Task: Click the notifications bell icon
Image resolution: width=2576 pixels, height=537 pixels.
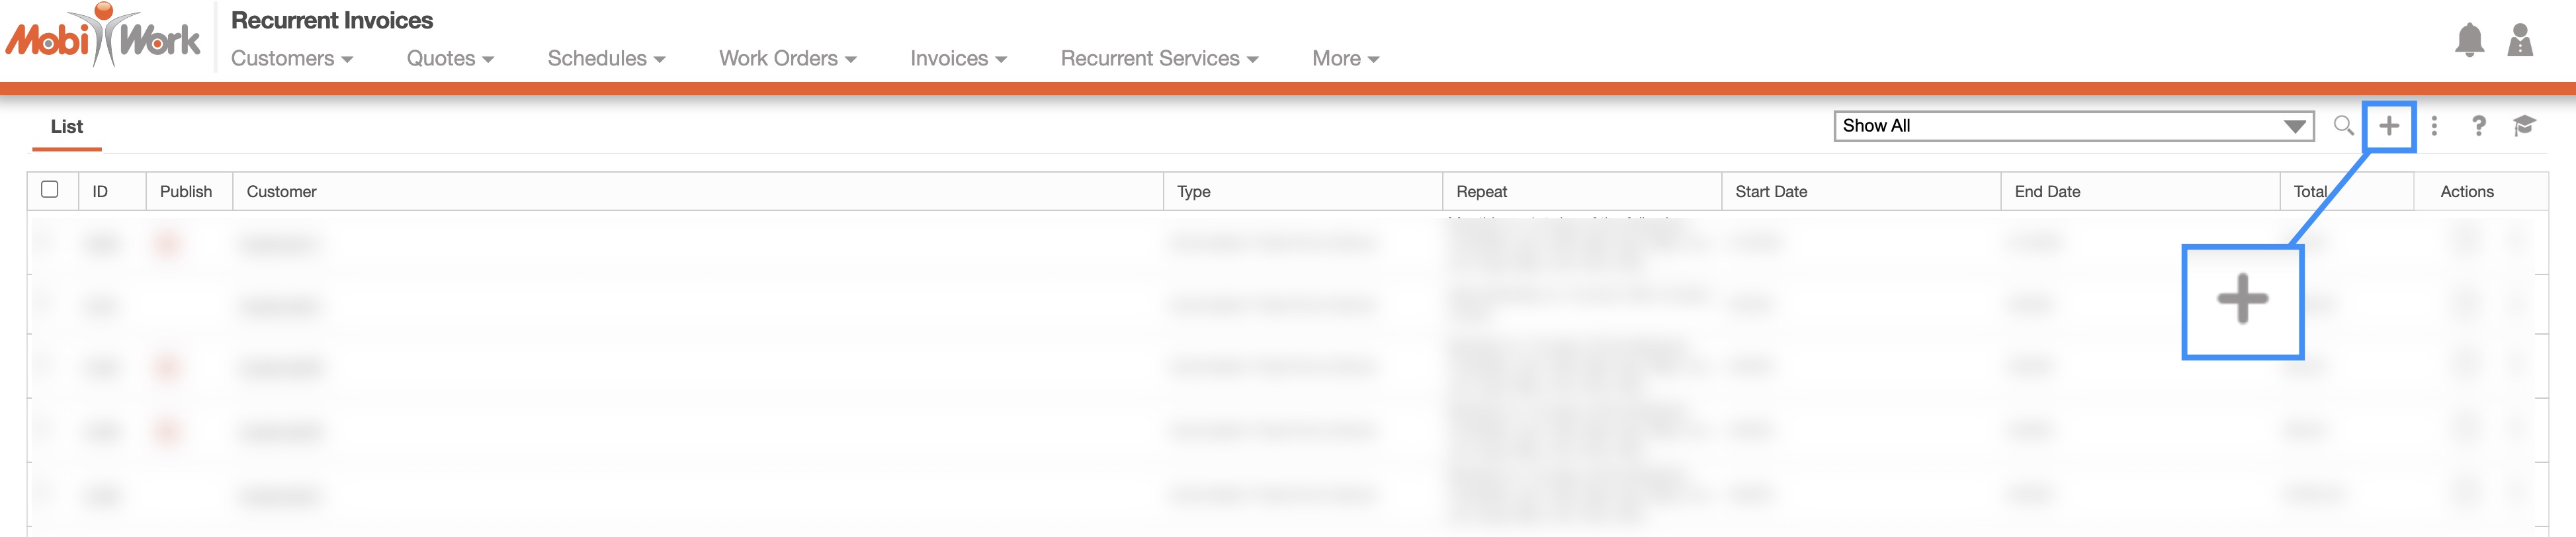Action: pyautogui.click(x=2468, y=40)
